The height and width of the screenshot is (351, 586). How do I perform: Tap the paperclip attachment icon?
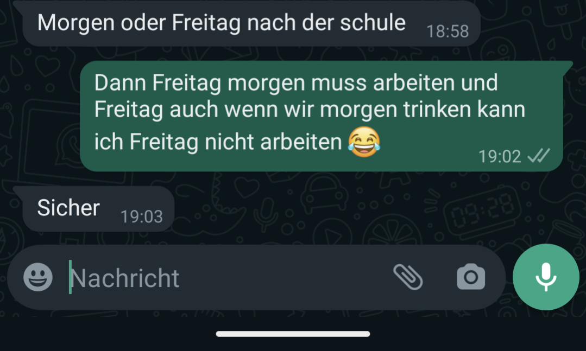[x=408, y=277]
